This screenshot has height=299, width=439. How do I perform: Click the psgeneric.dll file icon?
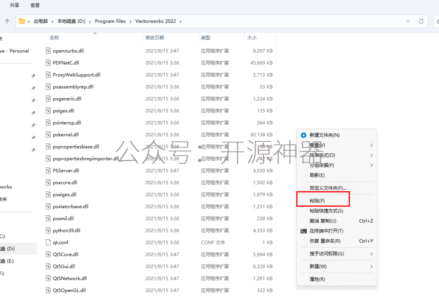click(x=48, y=98)
